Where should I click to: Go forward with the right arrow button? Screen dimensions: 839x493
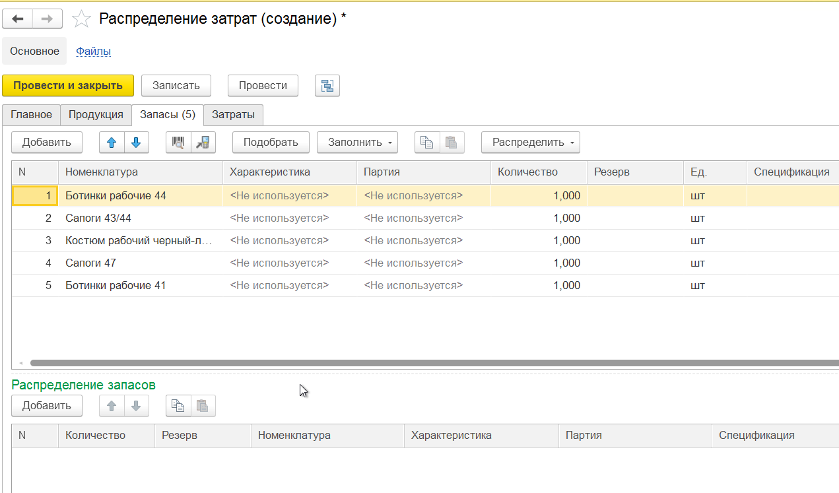pyautogui.click(x=48, y=18)
